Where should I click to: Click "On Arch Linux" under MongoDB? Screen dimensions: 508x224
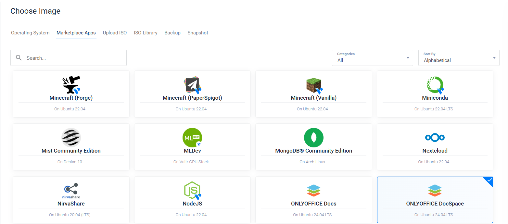pos(312,162)
